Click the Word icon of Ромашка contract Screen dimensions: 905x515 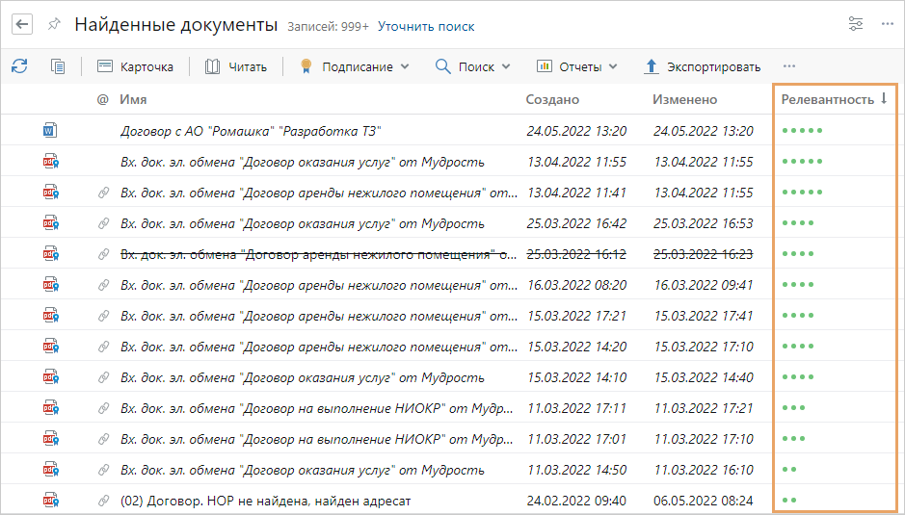[51, 130]
